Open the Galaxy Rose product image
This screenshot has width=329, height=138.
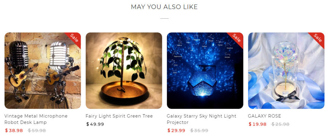tap(286, 71)
